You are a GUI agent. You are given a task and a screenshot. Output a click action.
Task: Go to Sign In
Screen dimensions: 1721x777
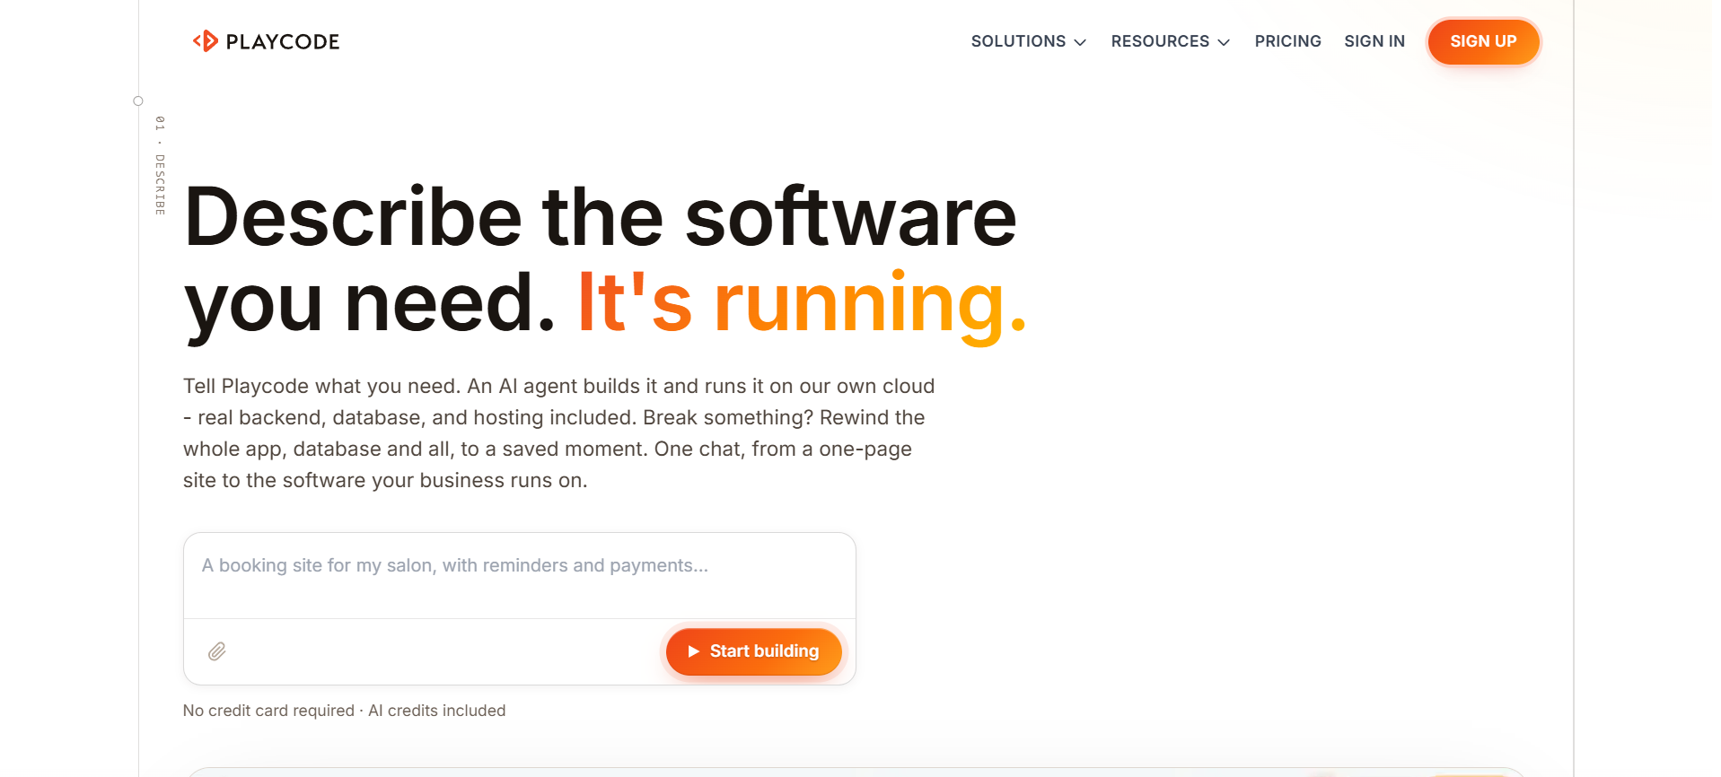(x=1374, y=41)
